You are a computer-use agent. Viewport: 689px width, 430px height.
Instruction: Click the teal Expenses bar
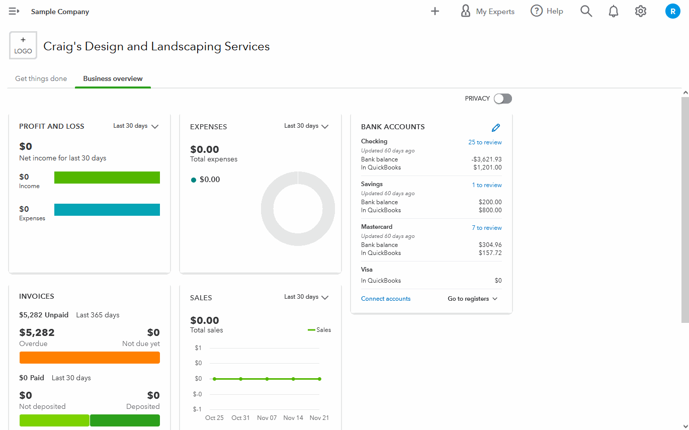pos(107,210)
